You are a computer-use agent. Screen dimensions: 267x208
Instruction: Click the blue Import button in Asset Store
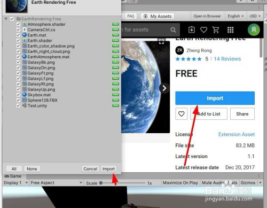[x=215, y=98]
